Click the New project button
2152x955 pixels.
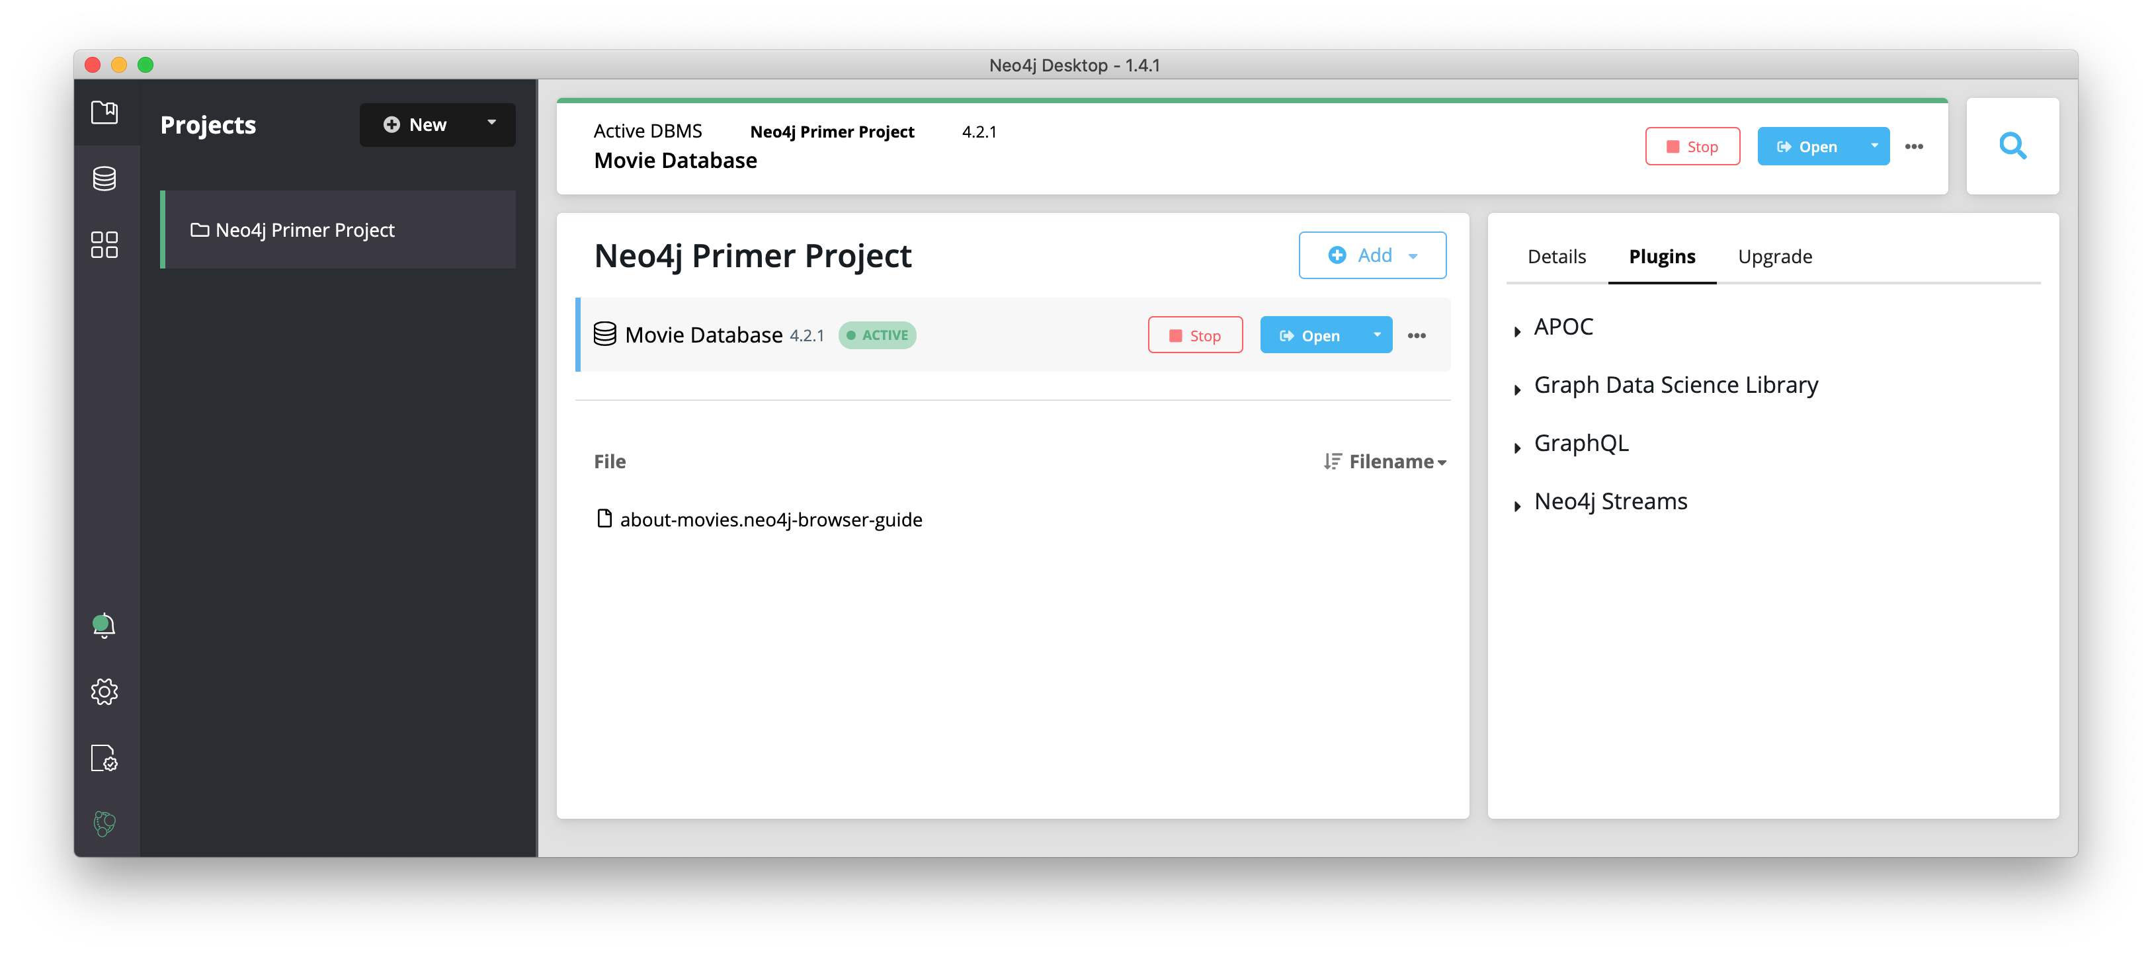(415, 124)
